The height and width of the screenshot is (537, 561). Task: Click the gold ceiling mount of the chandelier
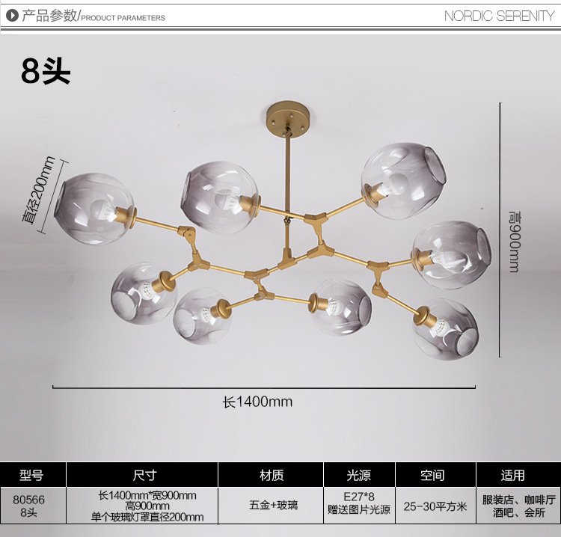(x=288, y=119)
